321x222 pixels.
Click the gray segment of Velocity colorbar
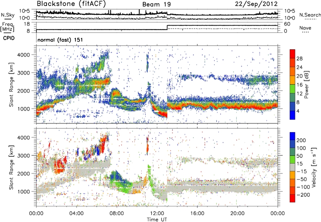click(x=293, y=168)
